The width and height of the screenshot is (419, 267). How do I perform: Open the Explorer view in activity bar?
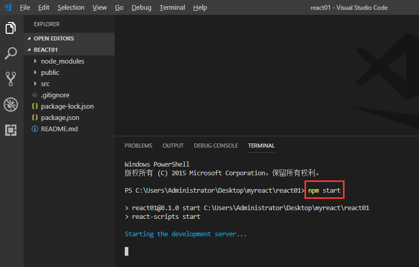tap(11, 28)
